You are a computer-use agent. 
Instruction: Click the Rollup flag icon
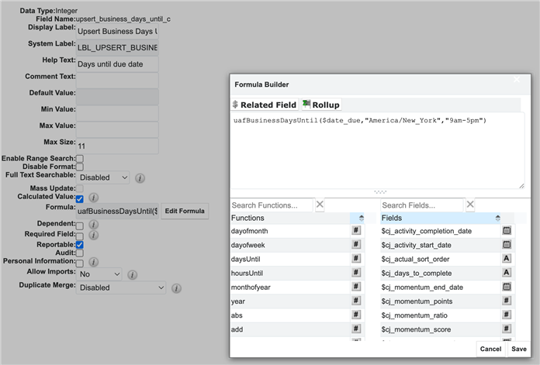tap(306, 105)
